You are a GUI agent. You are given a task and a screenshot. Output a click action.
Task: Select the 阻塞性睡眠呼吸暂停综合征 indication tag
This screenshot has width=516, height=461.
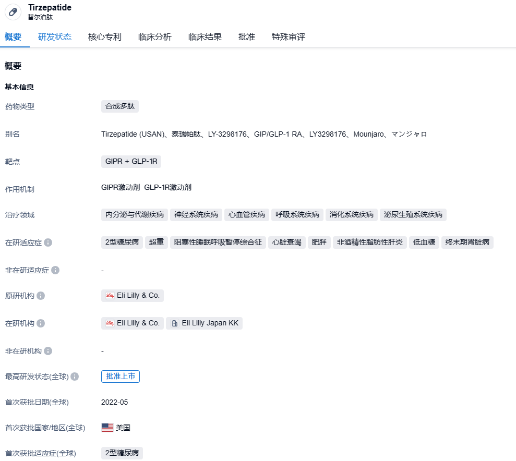pyautogui.click(x=218, y=242)
